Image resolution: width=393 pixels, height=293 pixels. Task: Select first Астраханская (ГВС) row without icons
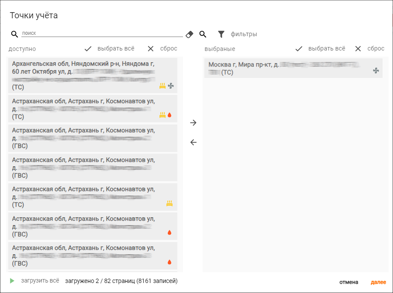tap(93, 138)
